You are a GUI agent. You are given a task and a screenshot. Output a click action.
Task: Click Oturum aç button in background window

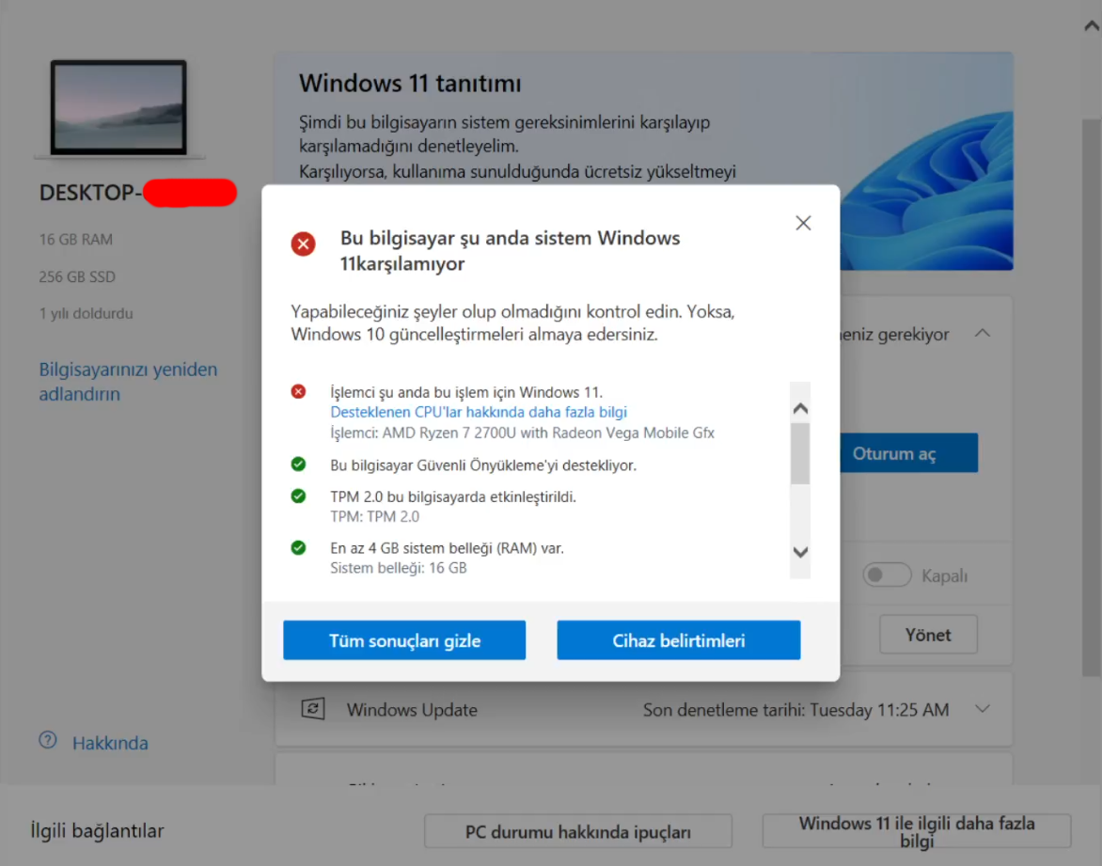907,452
